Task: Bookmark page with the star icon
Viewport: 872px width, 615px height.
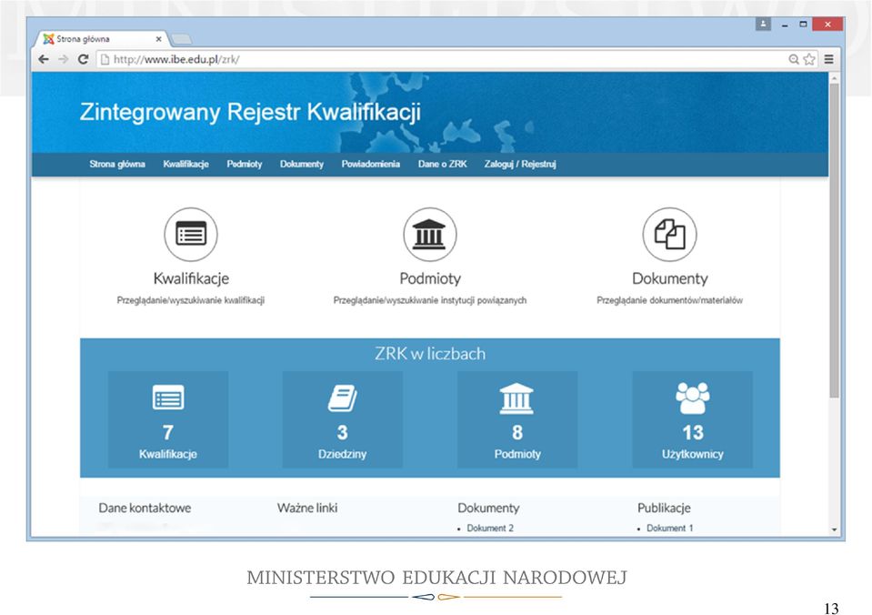Action: (x=809, y=59)
